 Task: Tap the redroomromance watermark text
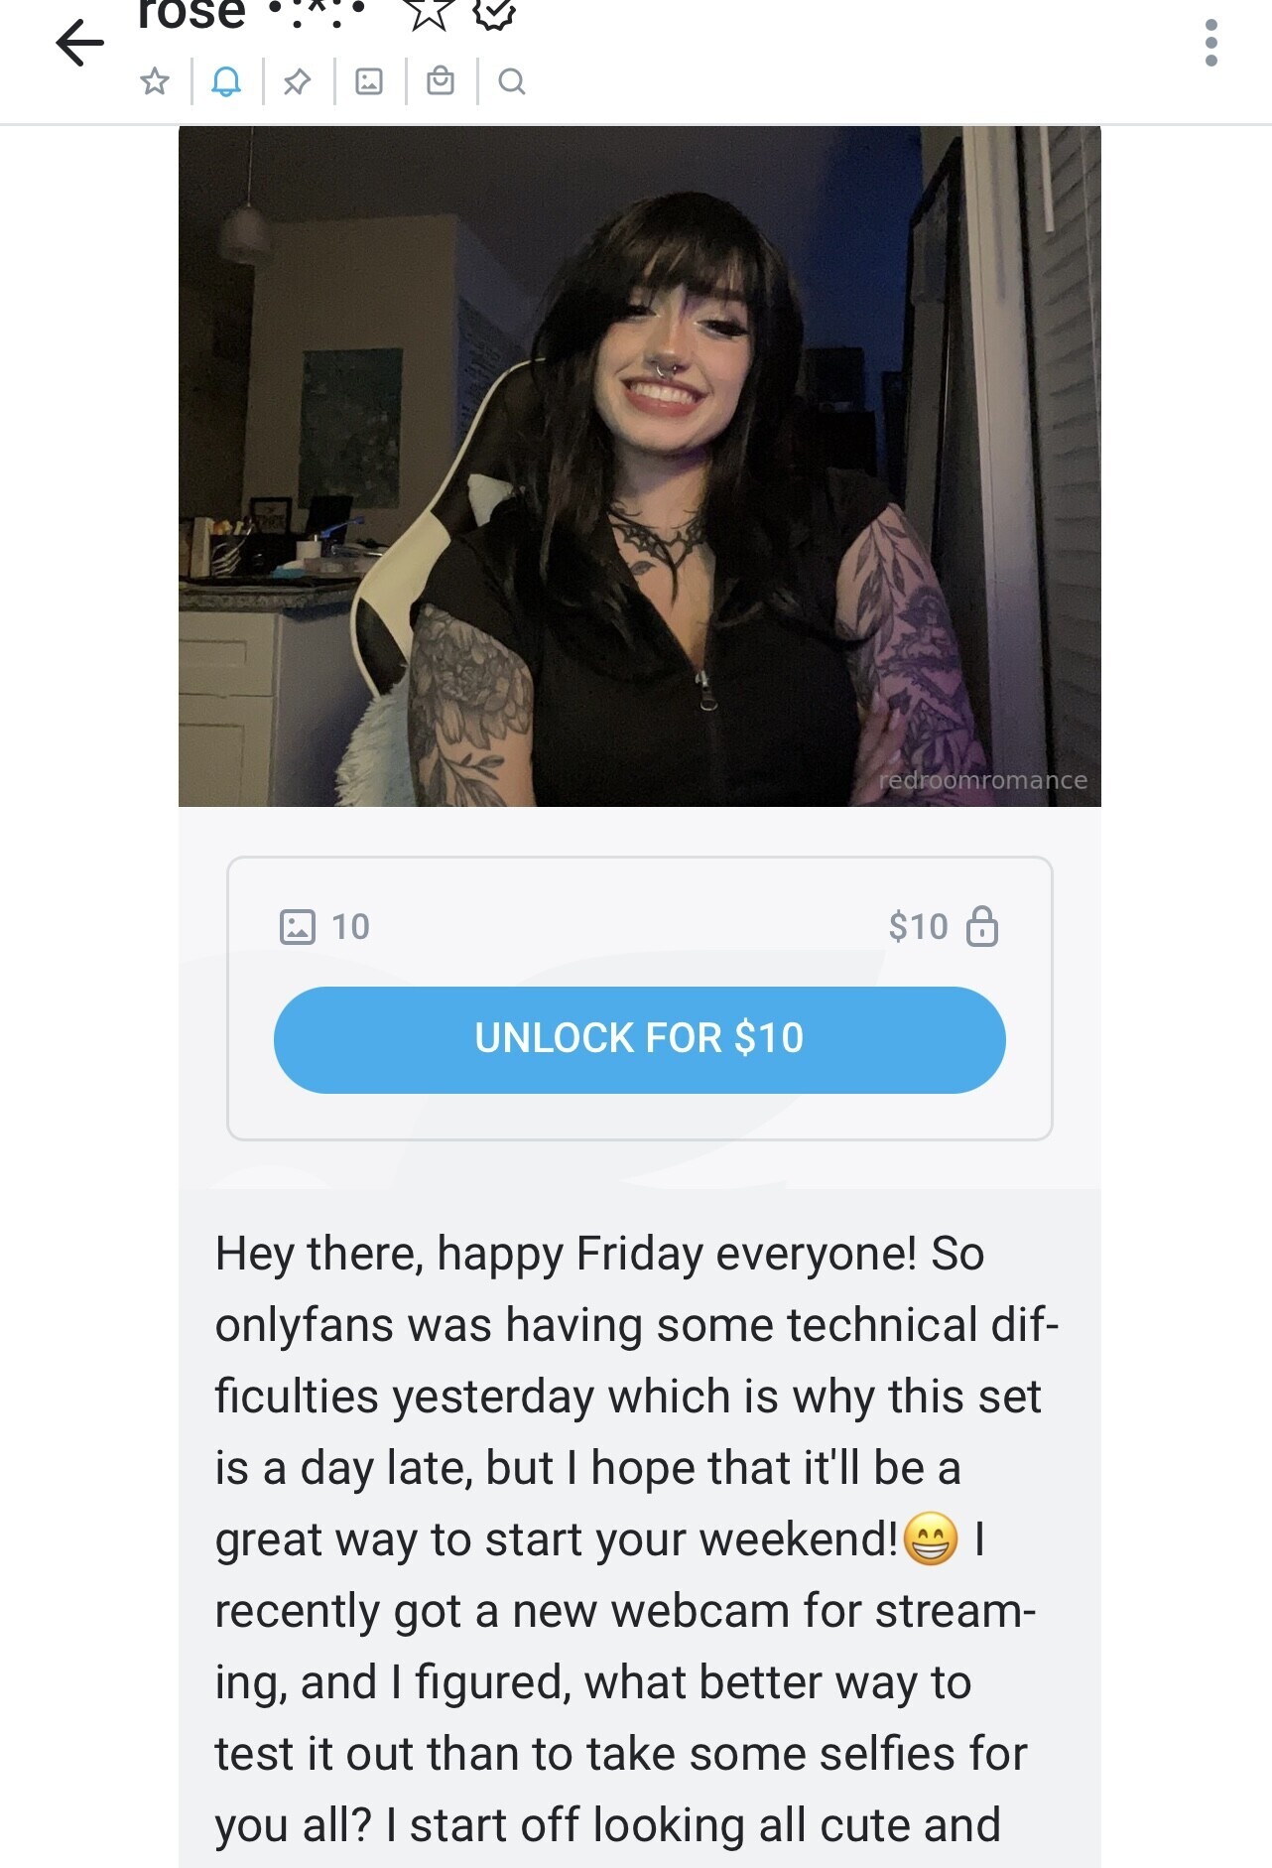tap(983, 780)
